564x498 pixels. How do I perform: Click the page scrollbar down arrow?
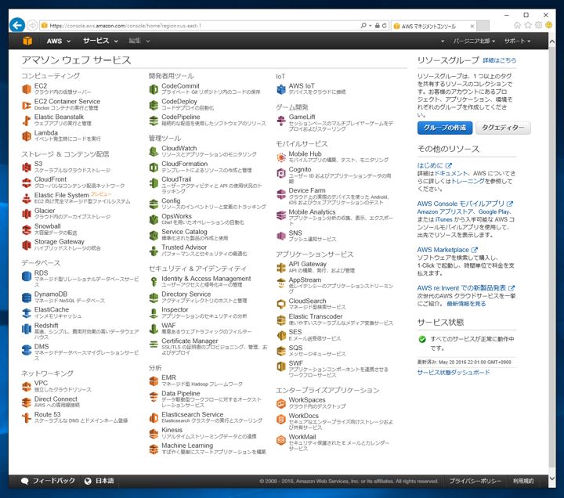(x=552, y=479)
